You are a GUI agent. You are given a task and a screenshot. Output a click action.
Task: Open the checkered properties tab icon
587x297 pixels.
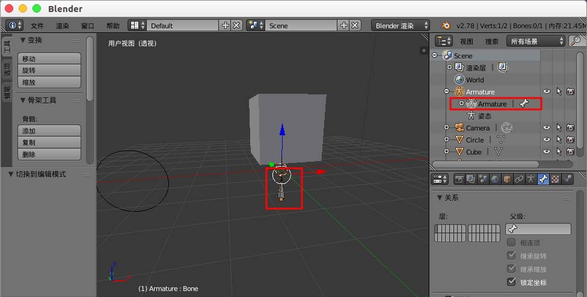(x=555, y=179)
